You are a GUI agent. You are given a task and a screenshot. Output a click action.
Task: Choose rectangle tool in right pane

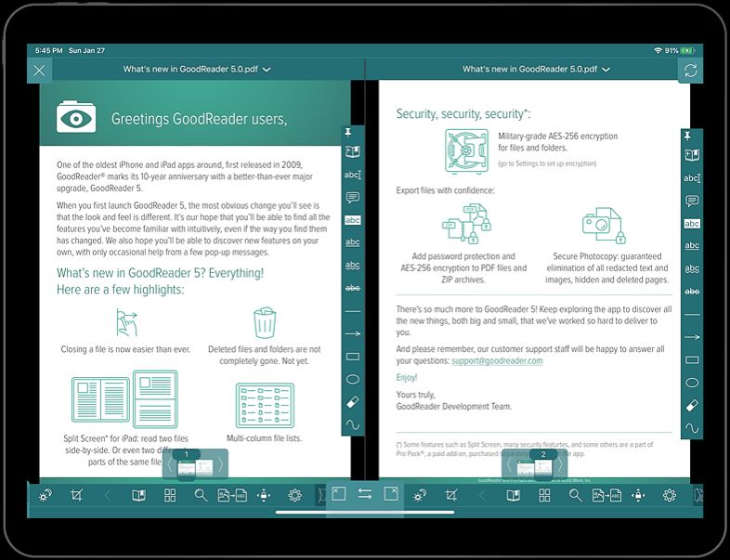tap(692, 359)
